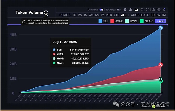The width and height of the screenshot is (175, 111).
Task: Open the notification bell alerts
Action: pyautogui.click(x=164, y=10)
